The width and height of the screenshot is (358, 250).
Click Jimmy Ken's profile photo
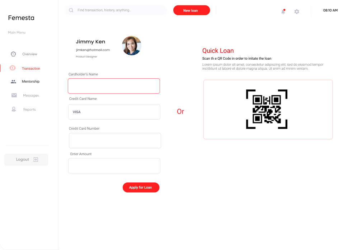click(132, 46)
